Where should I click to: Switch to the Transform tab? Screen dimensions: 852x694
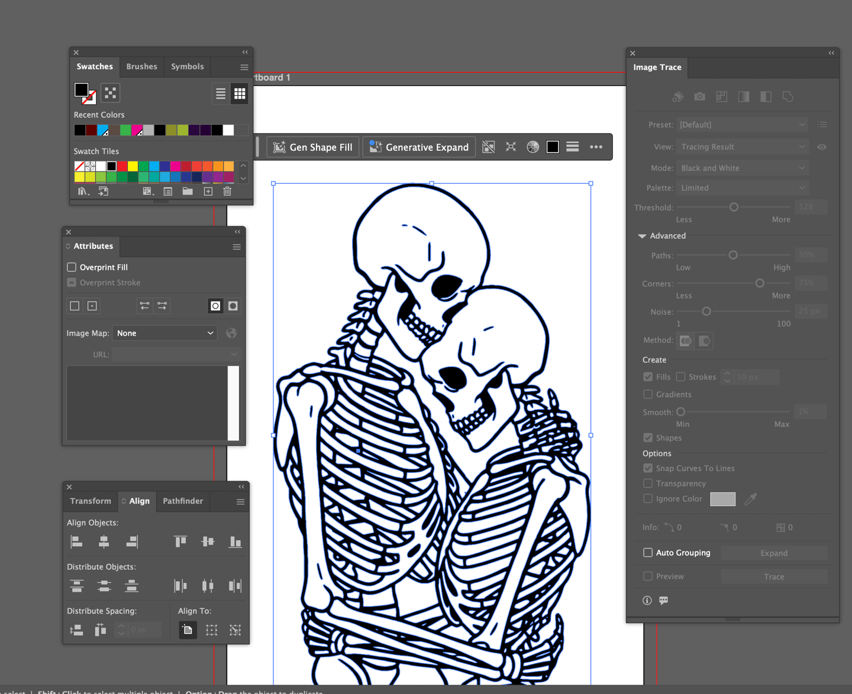(91, 501)
